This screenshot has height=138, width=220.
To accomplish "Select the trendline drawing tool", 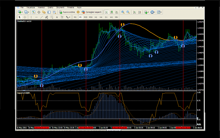I will pos(42,17).
